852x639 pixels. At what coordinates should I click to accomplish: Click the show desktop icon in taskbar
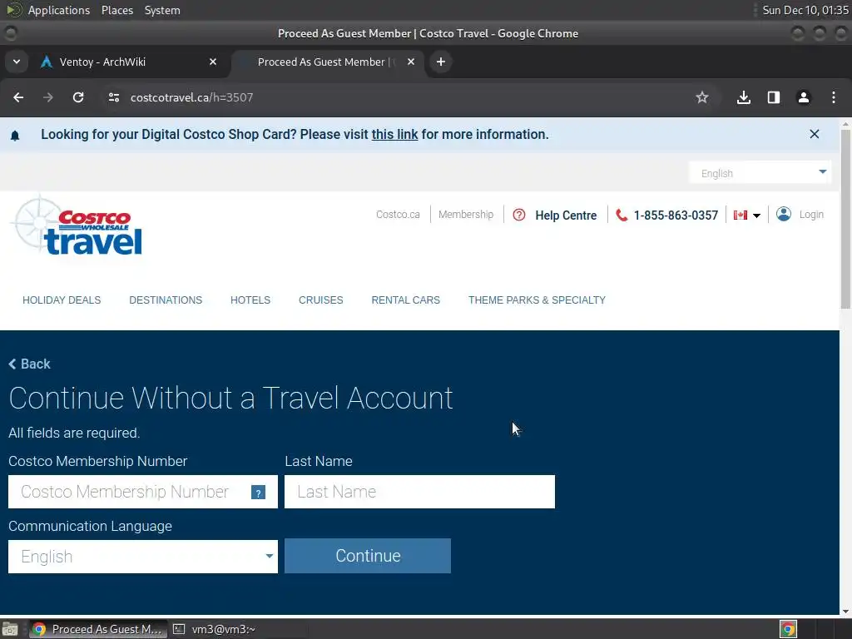coord(10,629)
